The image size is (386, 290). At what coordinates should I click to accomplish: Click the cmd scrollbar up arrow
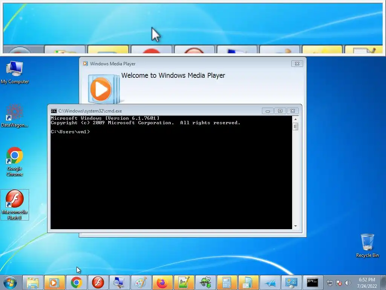(x=296, y=119)
